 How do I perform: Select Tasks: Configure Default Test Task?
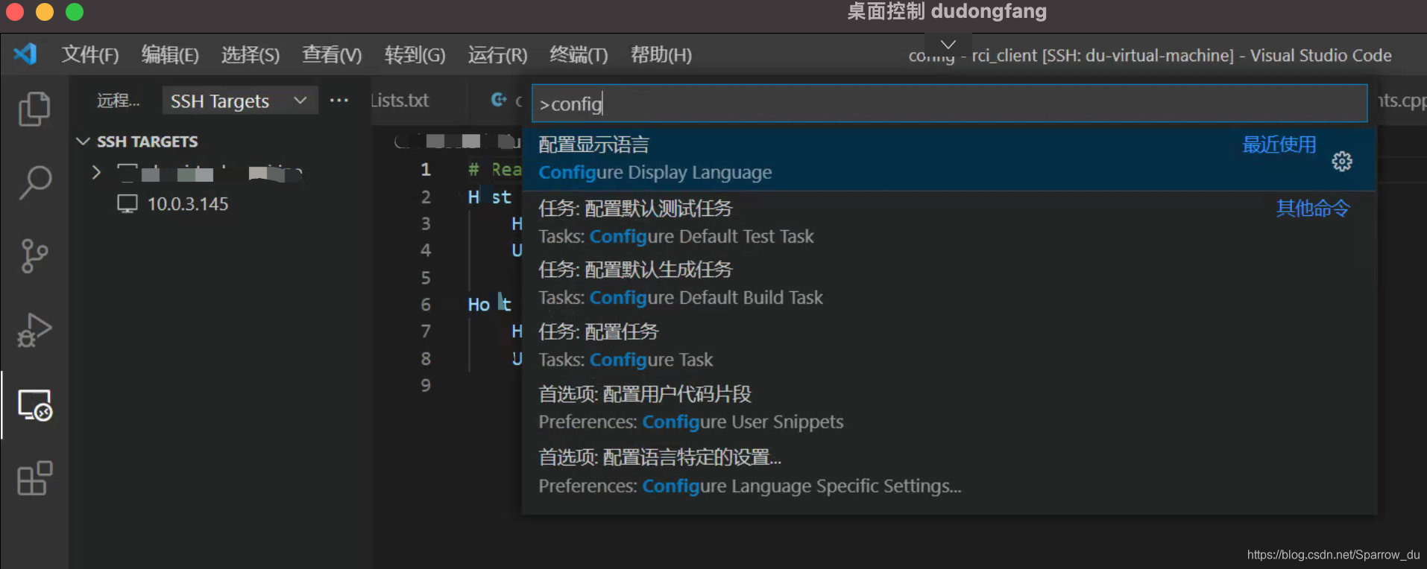[949, 222]
